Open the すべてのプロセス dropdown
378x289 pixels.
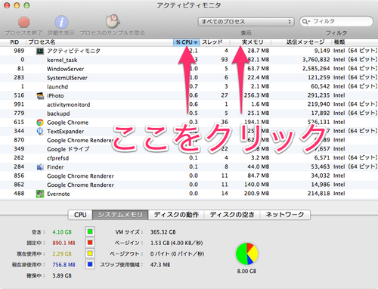(x=246, y=22)
